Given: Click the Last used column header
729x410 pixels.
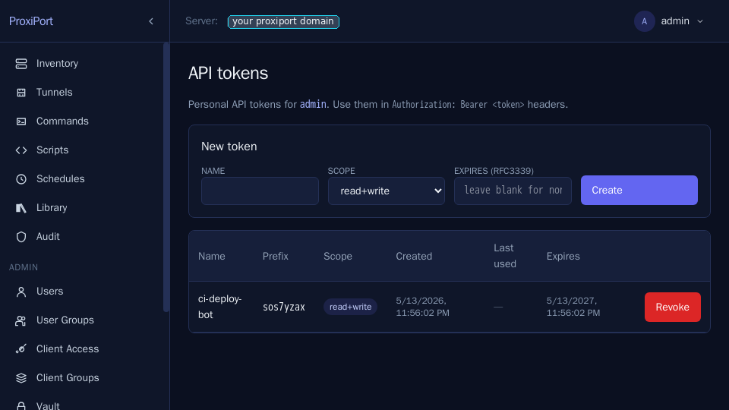Looking at the screenshot, I should 505,256.
